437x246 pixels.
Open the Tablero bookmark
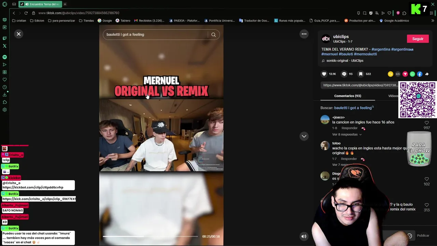pyautogui.click(x=123, y=20)
